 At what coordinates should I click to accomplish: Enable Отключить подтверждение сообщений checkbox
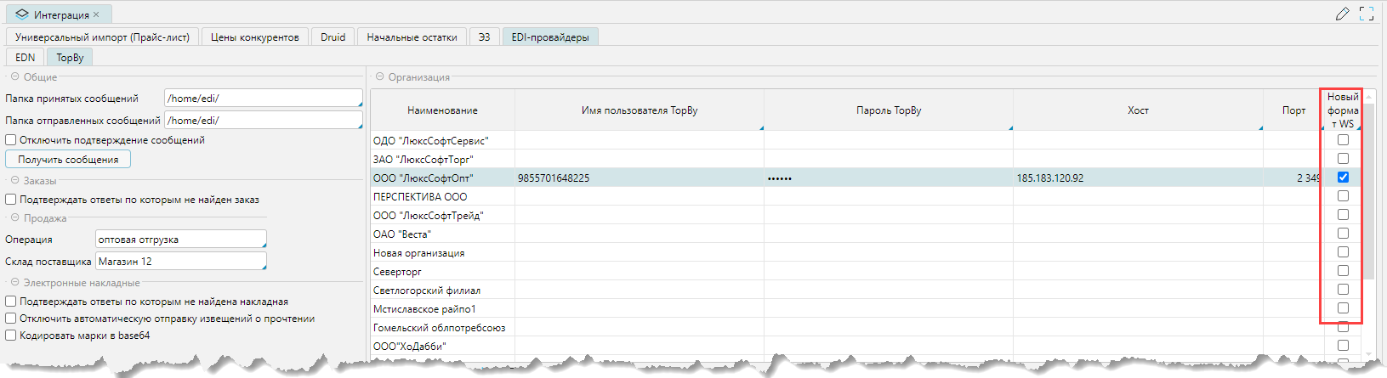click(x=11, y=140)
